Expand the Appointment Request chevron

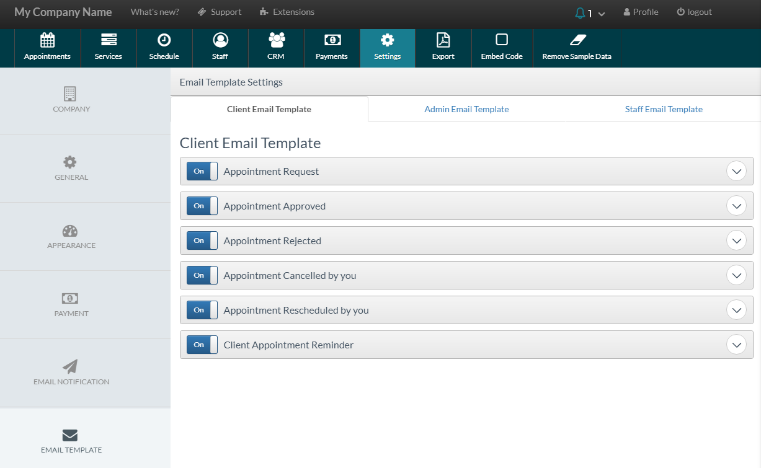736,171
